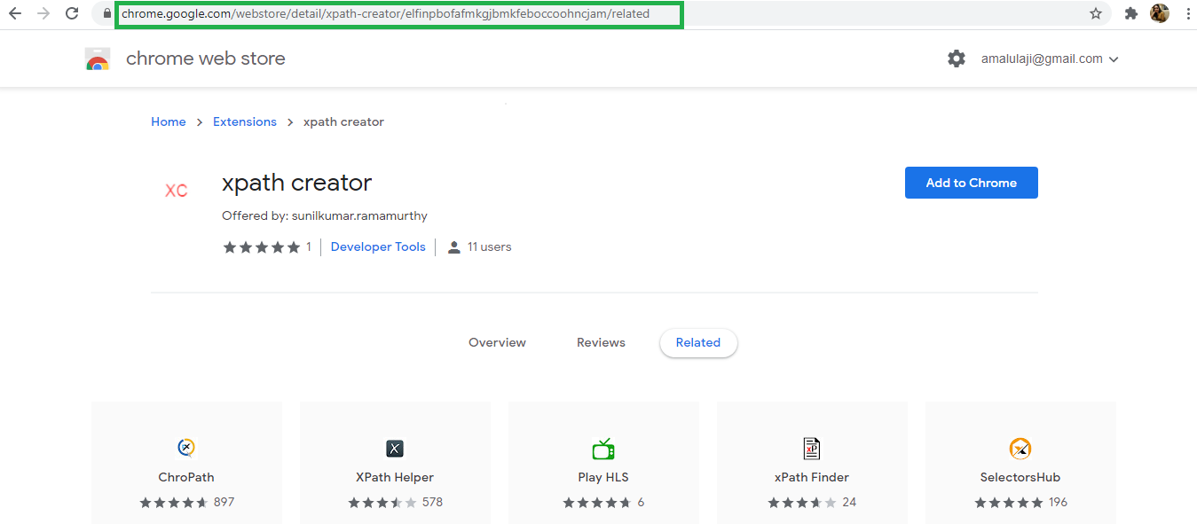Image resolution: width=1197 pixels, height=524 pixels.
Task: Reload the current page
Action: click(x=72, y=14)
